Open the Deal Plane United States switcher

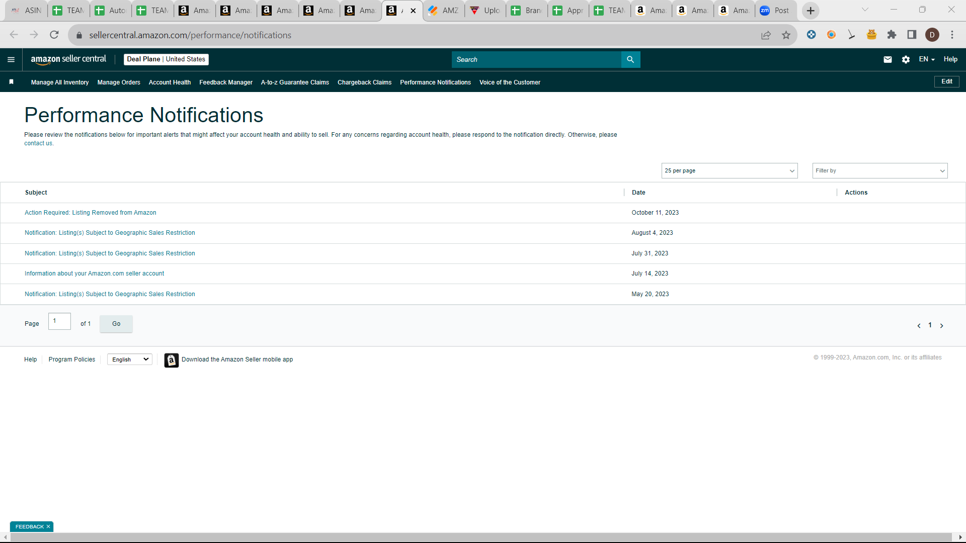pyautogui.click(x=166, y=59)
